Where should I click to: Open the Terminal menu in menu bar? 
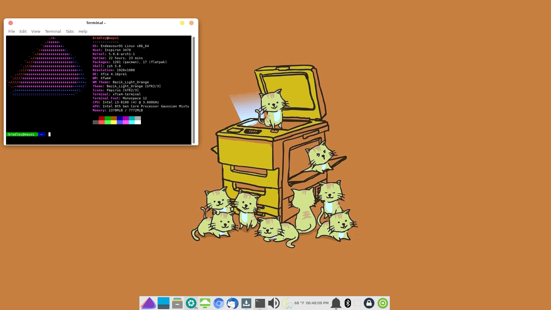point(53,31)
